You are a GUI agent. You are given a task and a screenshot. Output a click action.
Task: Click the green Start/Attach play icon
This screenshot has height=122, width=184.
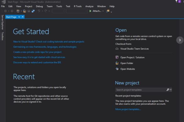coord(90,11)
